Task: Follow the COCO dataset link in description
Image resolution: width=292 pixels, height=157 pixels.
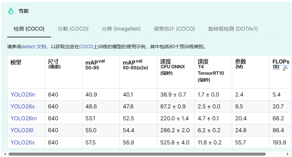Action: click(86, 47)
